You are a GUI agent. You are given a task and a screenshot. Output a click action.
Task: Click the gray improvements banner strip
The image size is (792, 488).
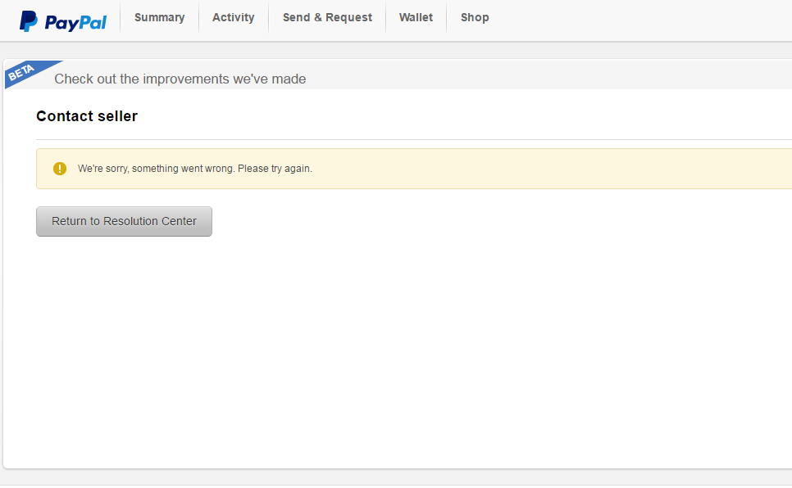[x=558, y=75]
